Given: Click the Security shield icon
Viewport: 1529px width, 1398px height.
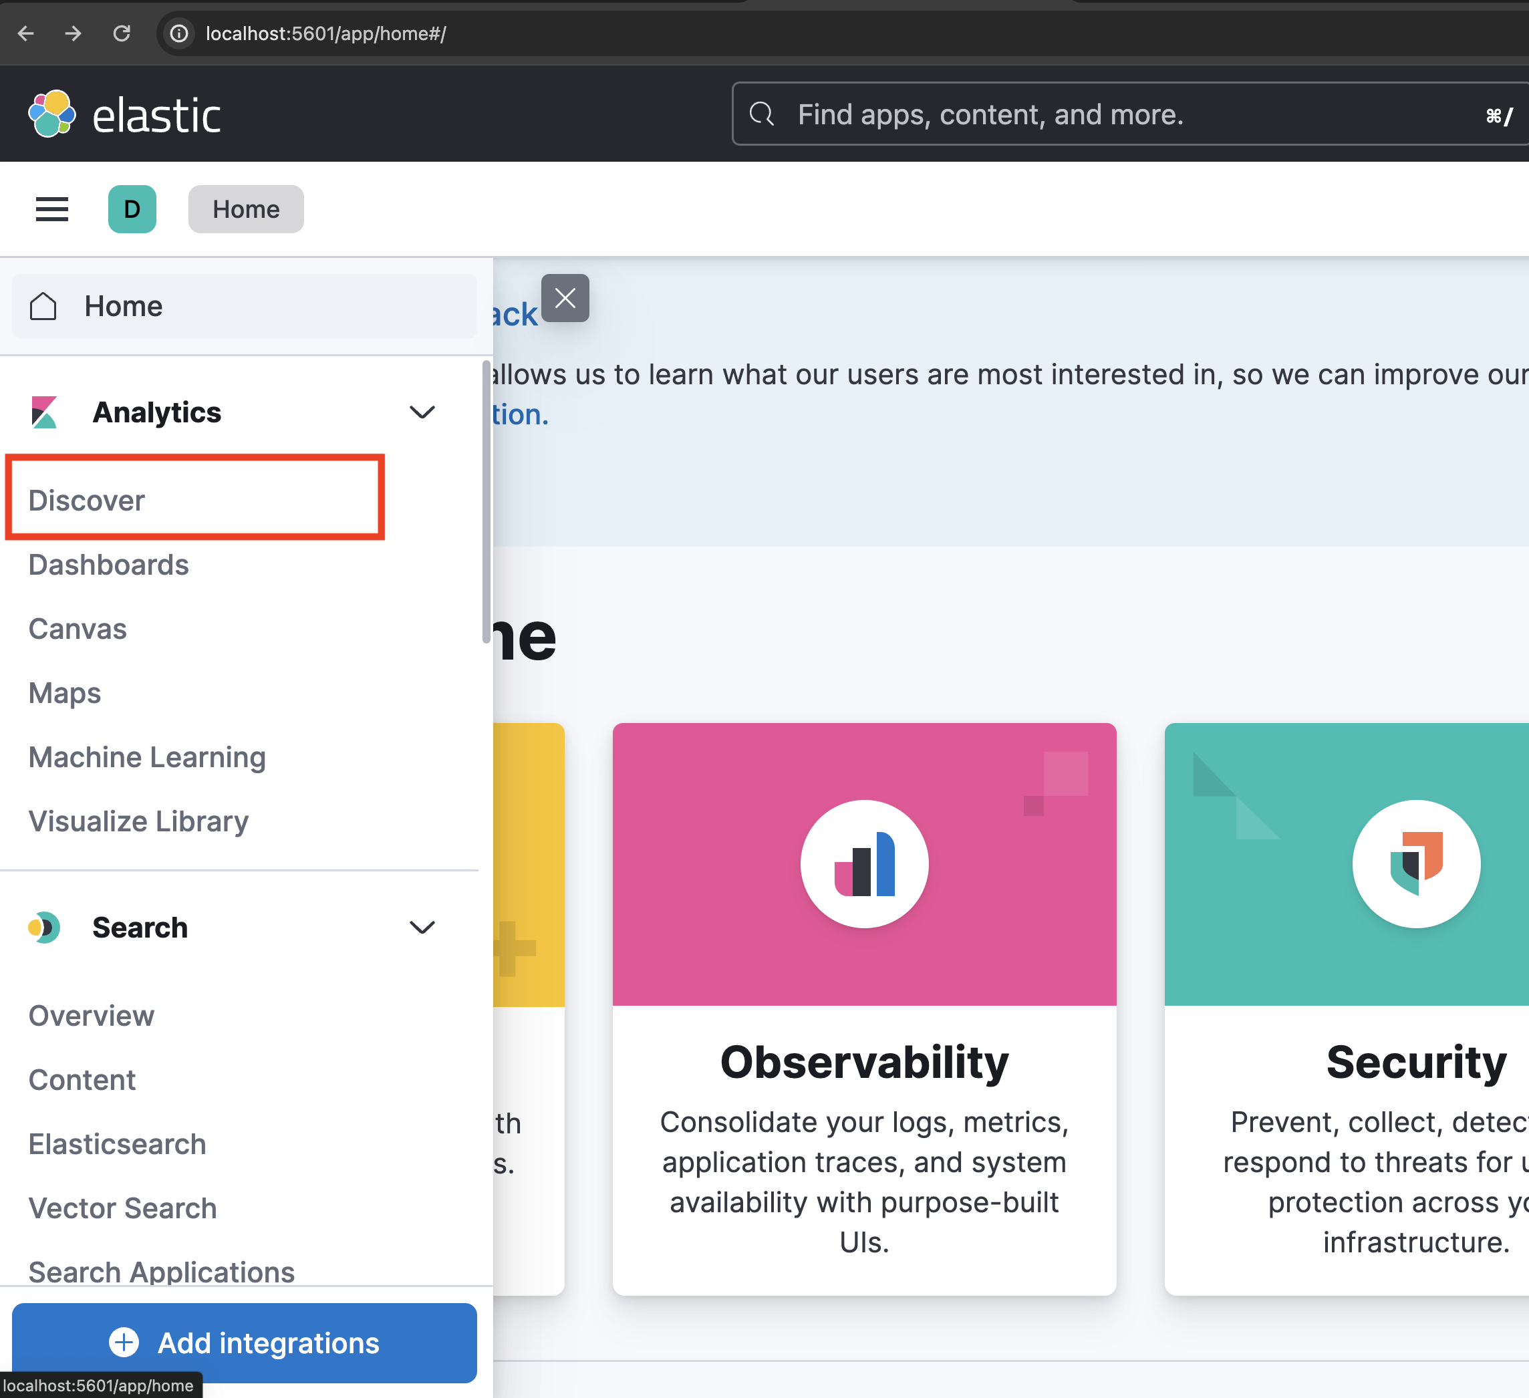Looking at the screenshot, I should tap(1416, 863).
